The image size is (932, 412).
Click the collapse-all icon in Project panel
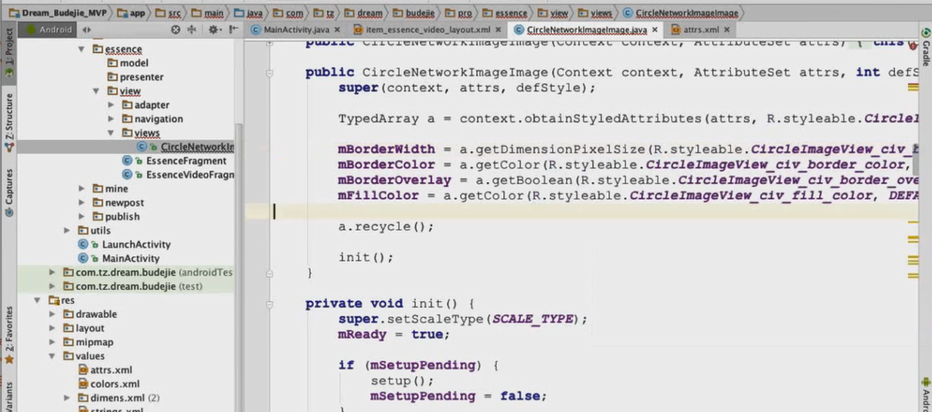coord(191,30)
